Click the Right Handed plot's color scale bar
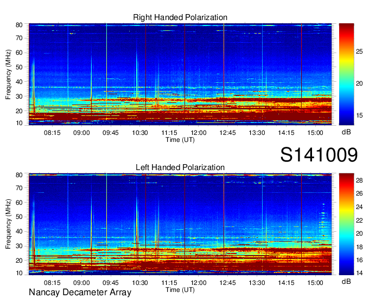Screen dimensions: 369x299 (x=346, y=74)
